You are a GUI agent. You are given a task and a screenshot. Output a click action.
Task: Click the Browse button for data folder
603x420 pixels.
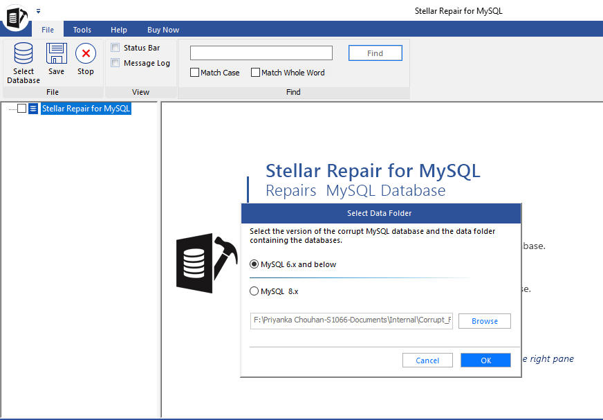pyautogui.click(x=484, y=321)
